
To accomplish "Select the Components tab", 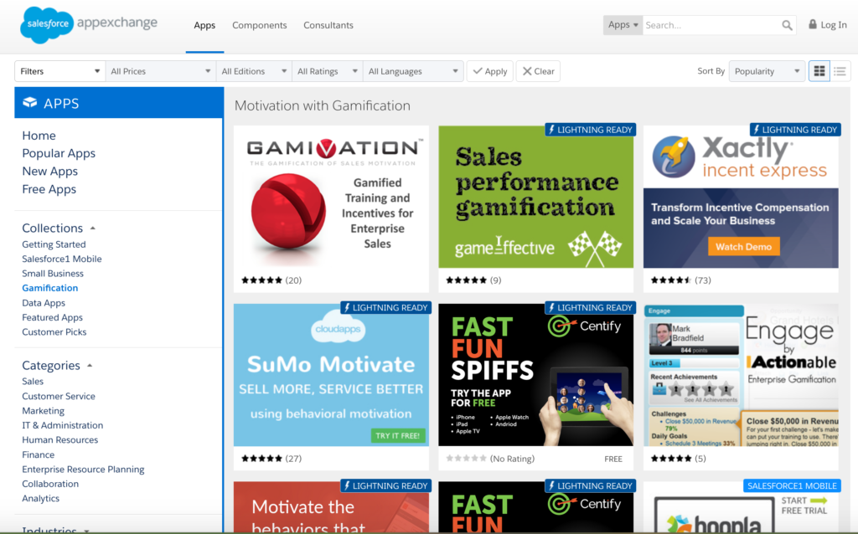I will pos(260,25).
